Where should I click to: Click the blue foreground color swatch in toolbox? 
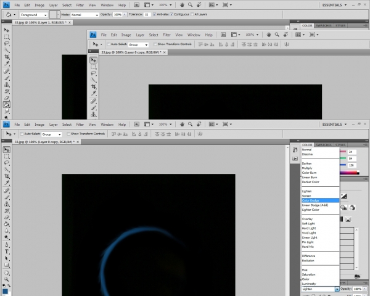(5, 291)
